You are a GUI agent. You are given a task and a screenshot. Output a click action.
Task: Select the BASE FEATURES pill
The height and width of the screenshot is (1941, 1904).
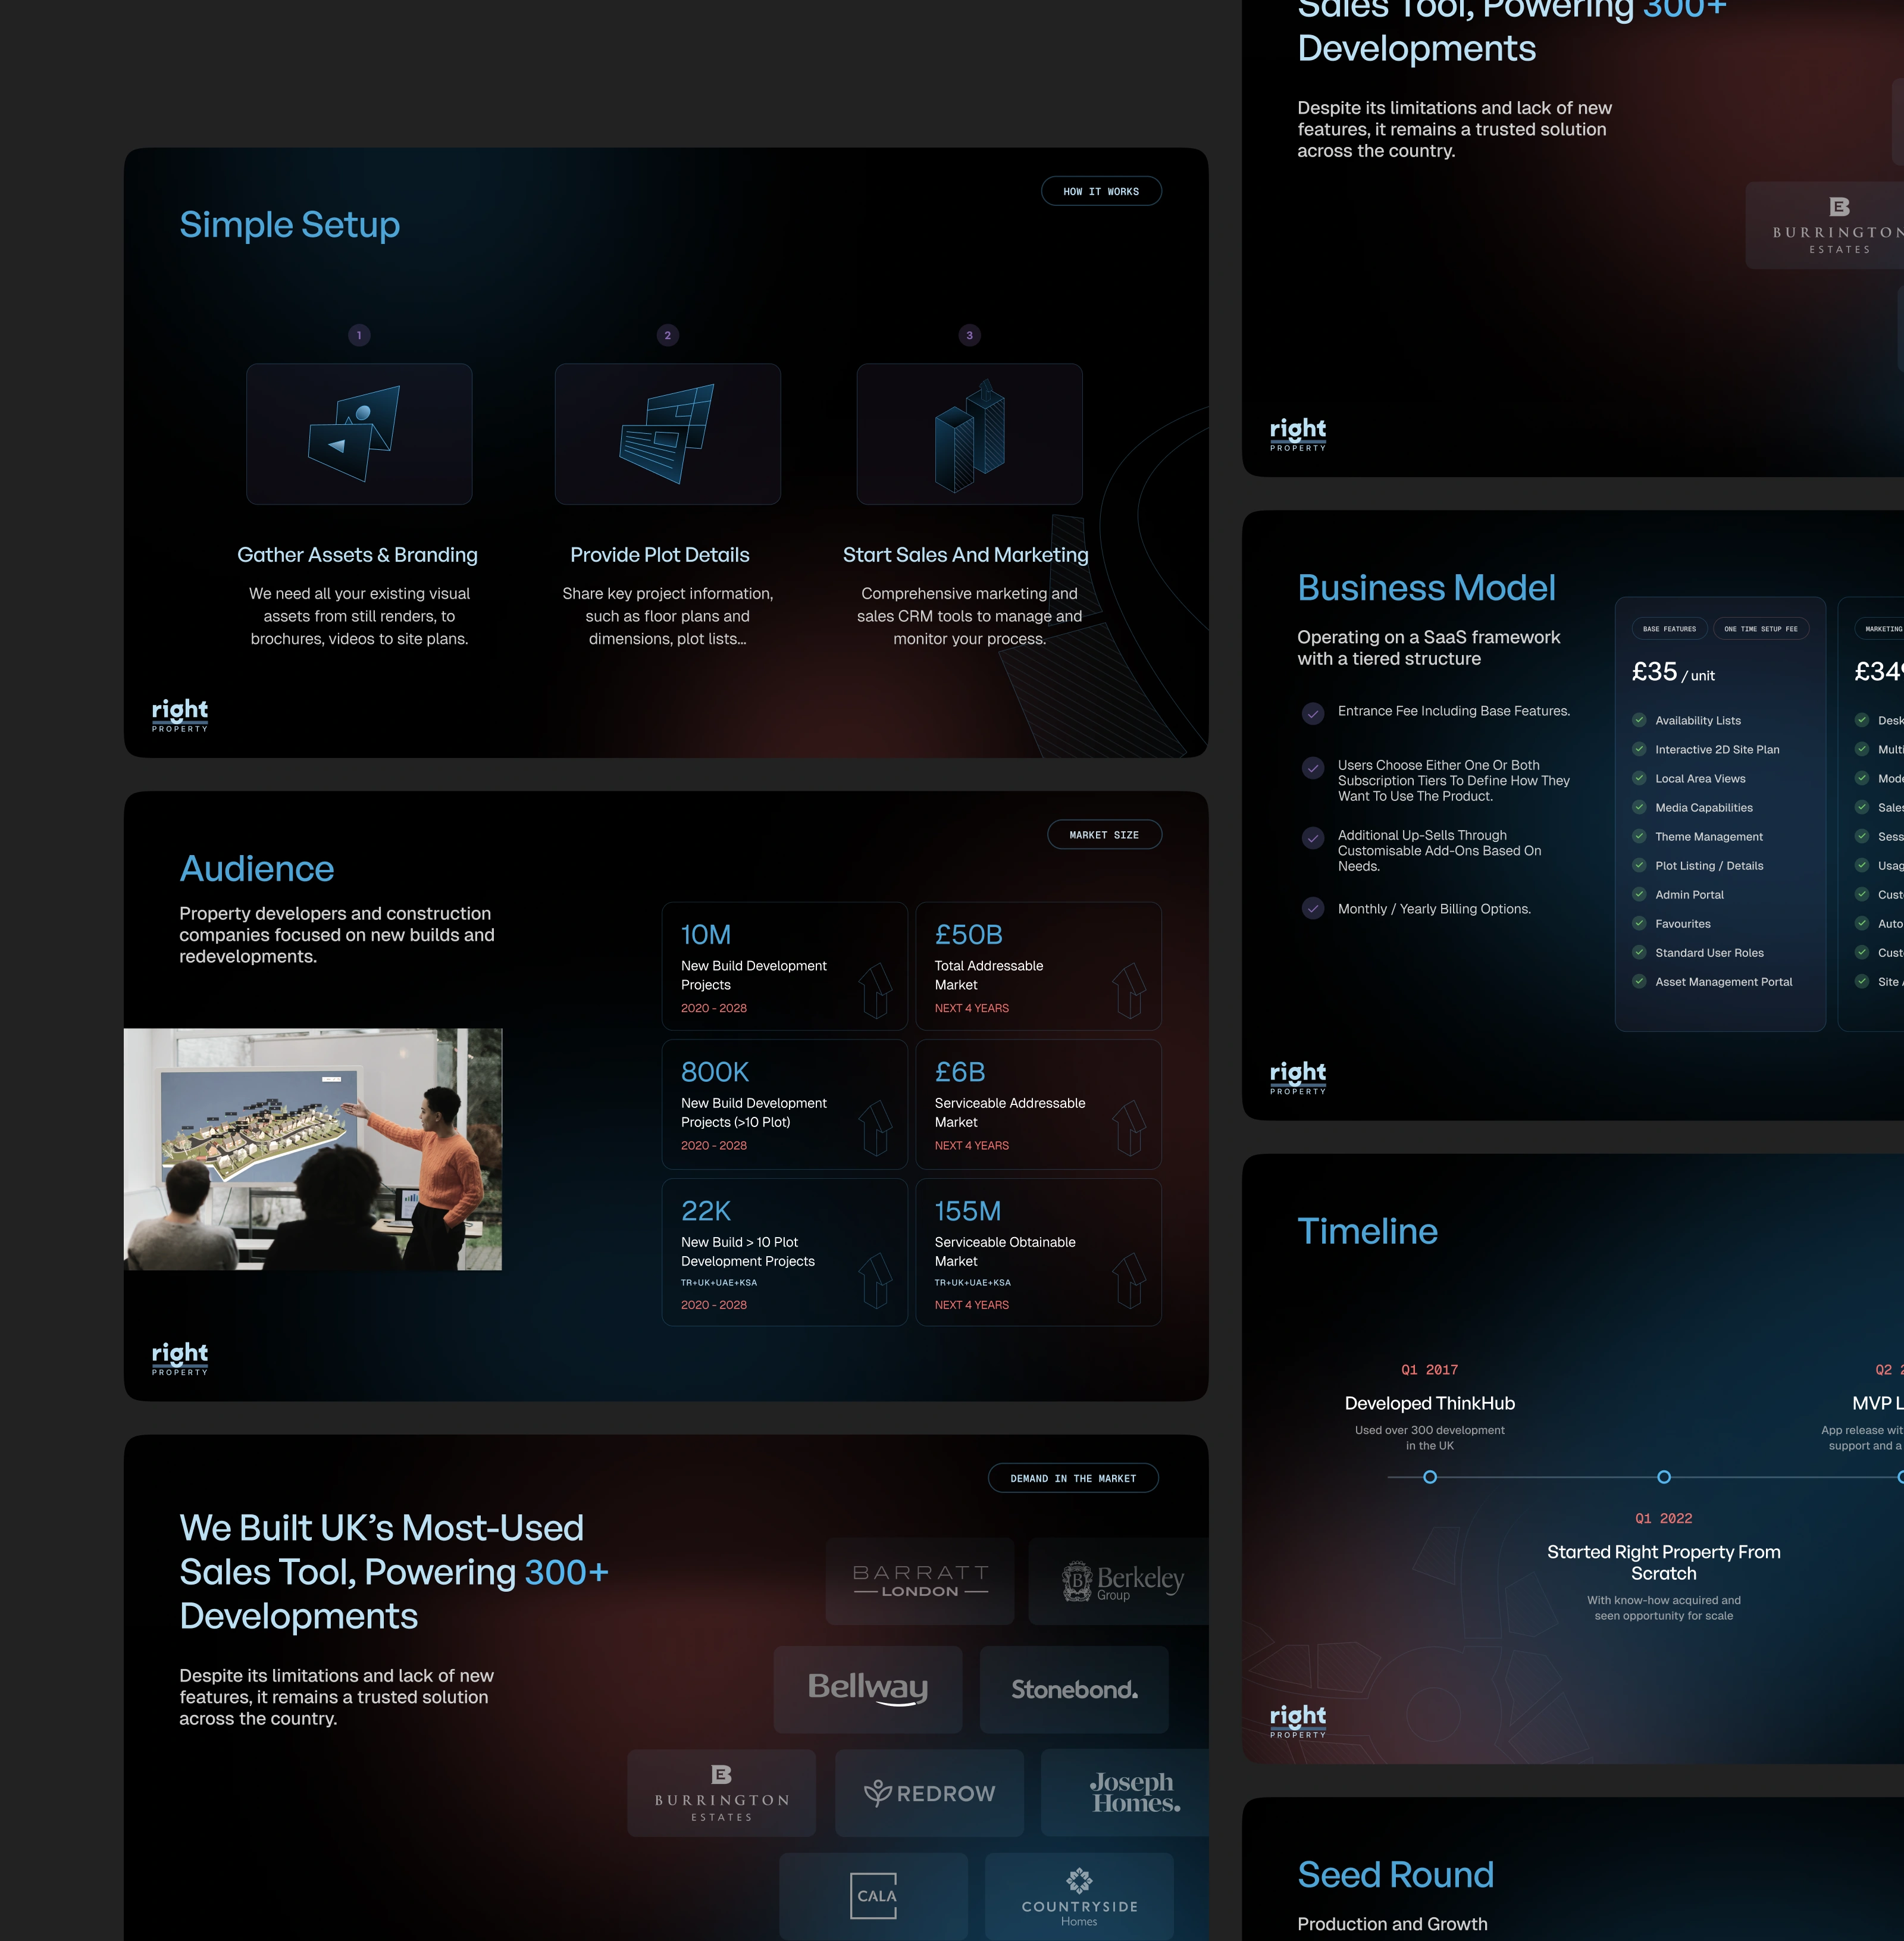click(1669, 629)
